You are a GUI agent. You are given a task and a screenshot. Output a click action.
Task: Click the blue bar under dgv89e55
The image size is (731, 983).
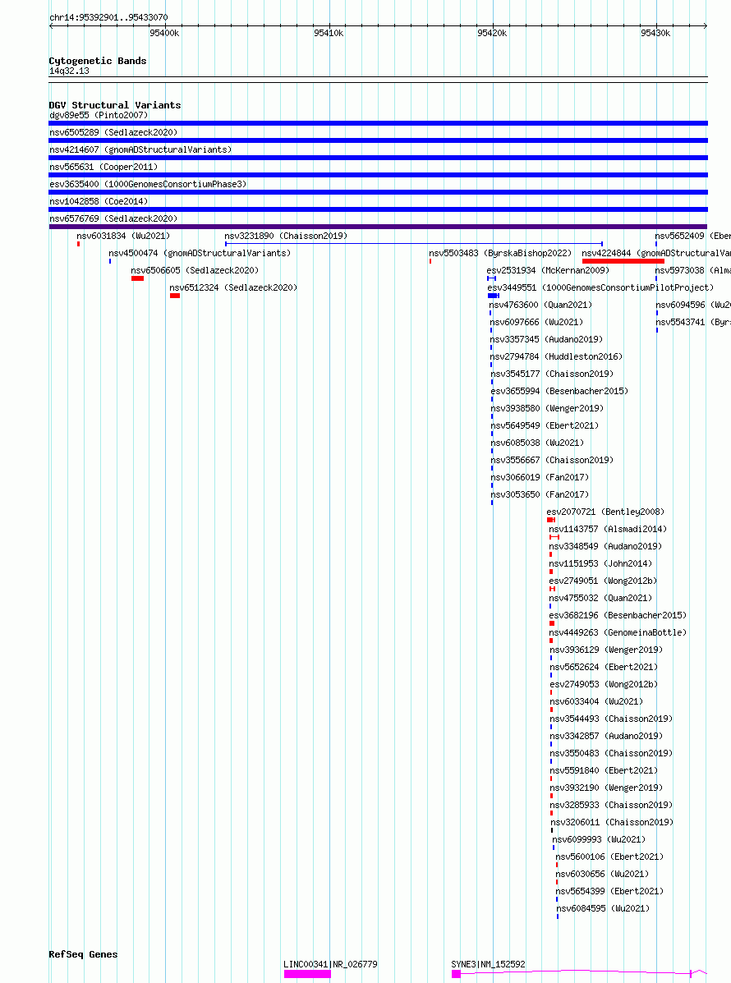click(x=378, y=123)
